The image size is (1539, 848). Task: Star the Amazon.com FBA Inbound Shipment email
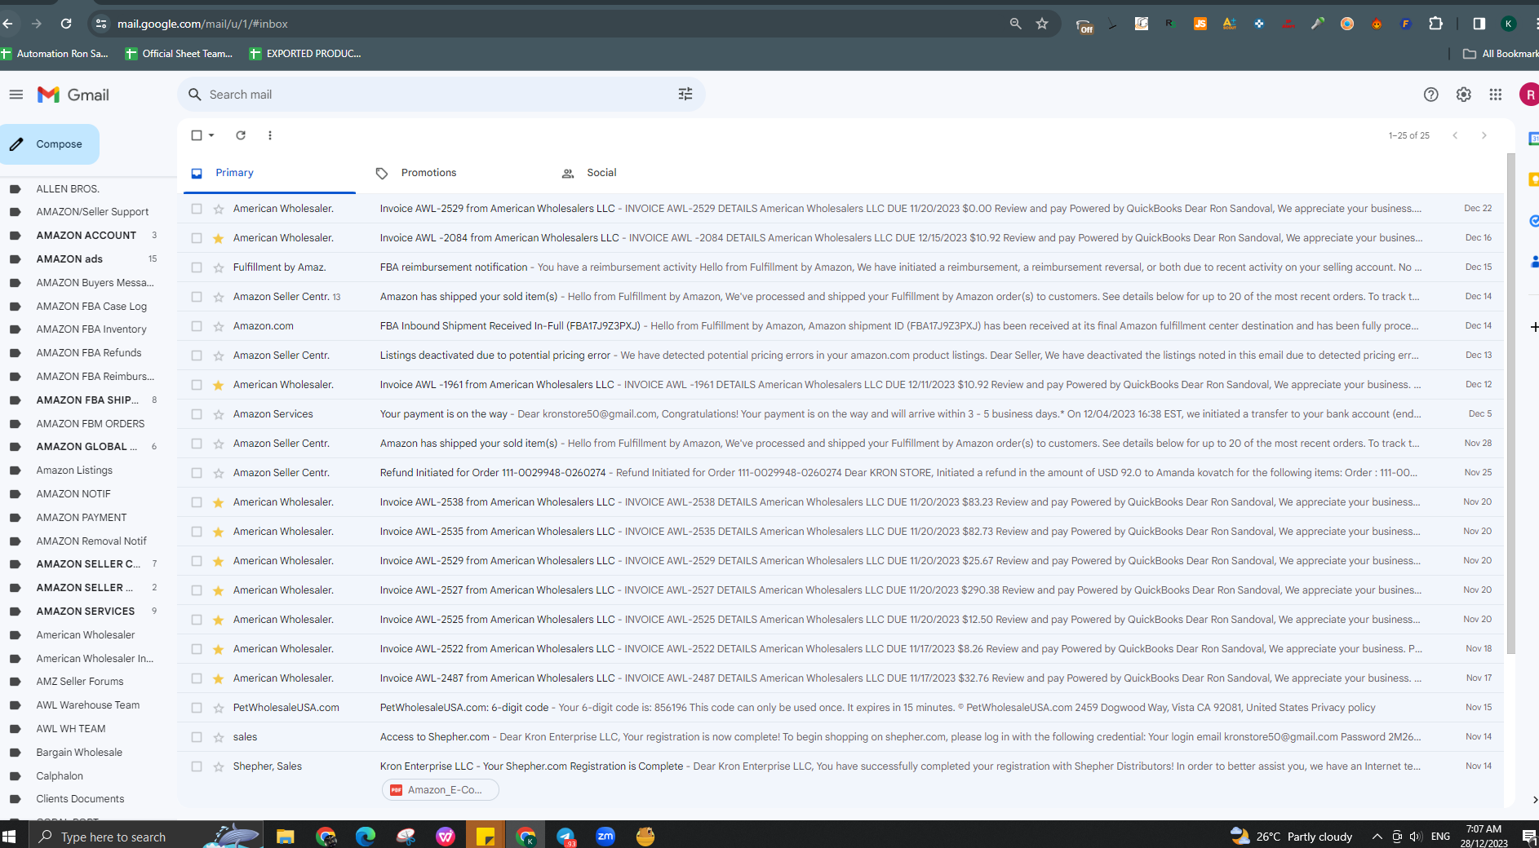click(x=219, y=326)
